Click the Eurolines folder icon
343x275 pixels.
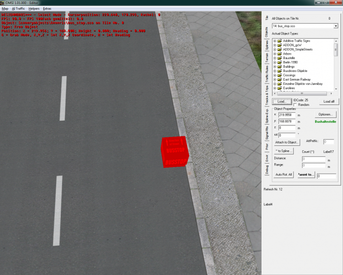(x=279, y=88)
